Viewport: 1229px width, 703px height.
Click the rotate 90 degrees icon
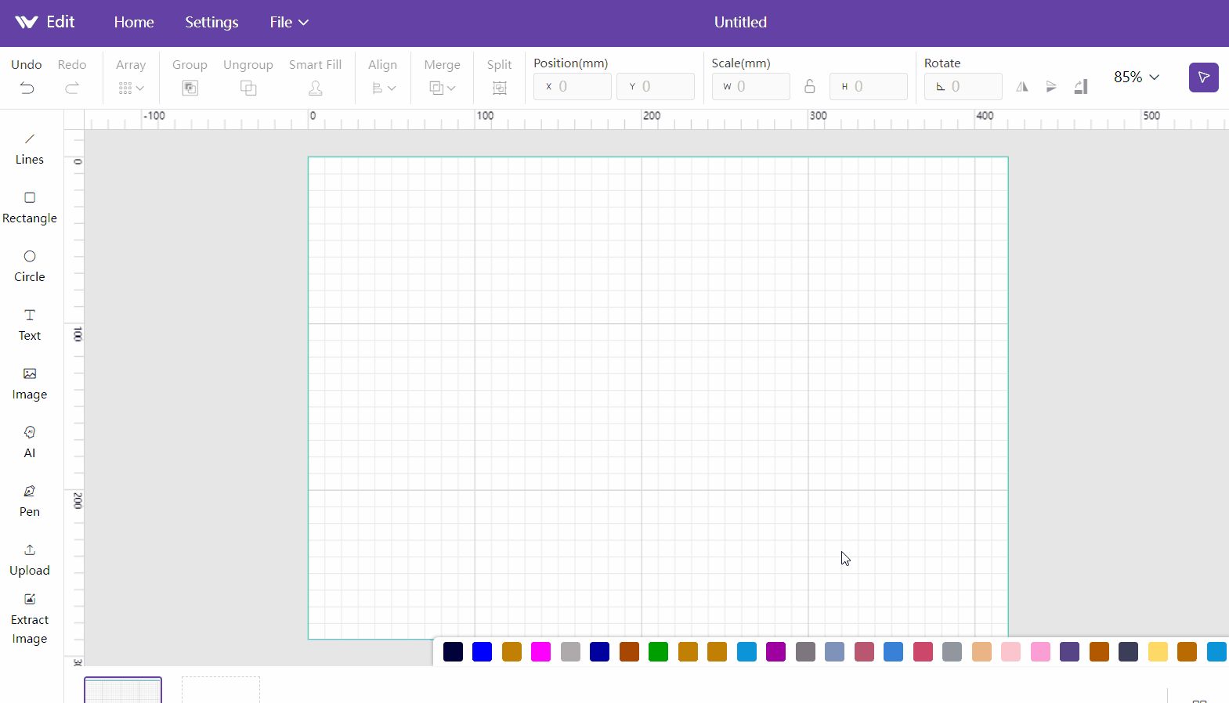1081,87
